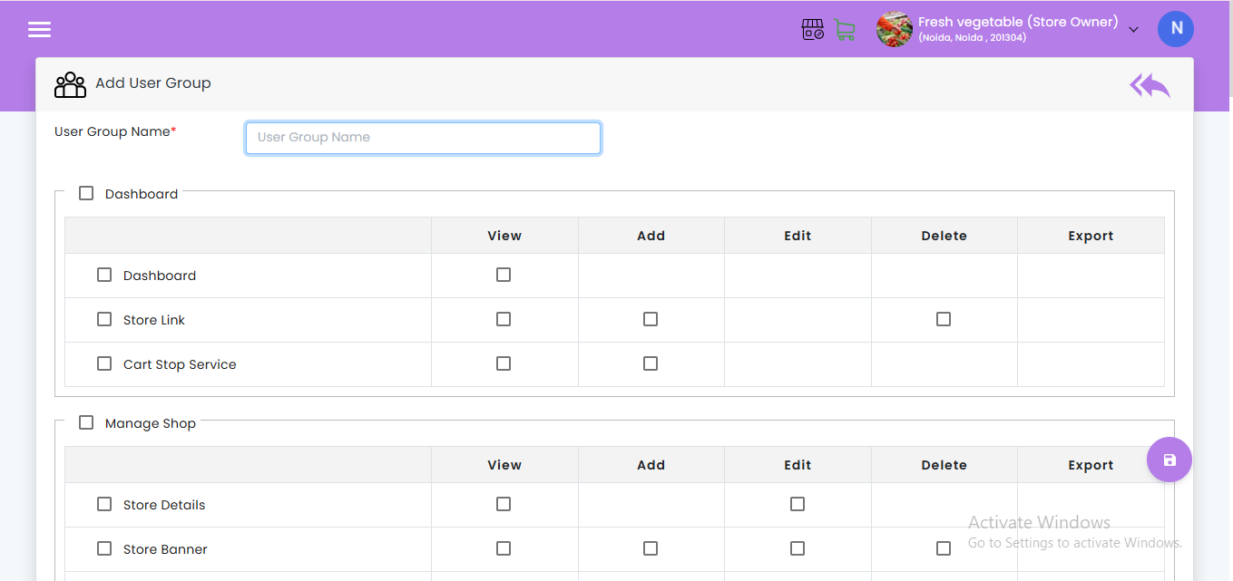Click the Fresh vegetable store thumbnail
The width and height of the screenshot is (1233, 581).
[x=894, y=29]
